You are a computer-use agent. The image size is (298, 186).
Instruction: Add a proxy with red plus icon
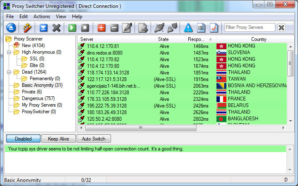[101, 28]
